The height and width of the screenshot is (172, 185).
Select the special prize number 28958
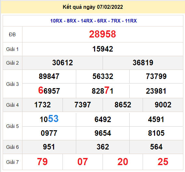pos(102,34)
